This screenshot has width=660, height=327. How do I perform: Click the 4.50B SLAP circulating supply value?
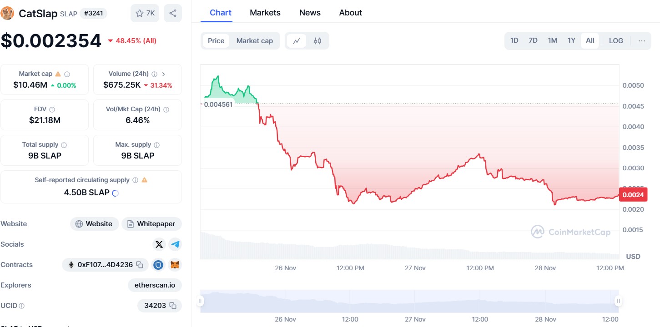click(x=86, y=193)
